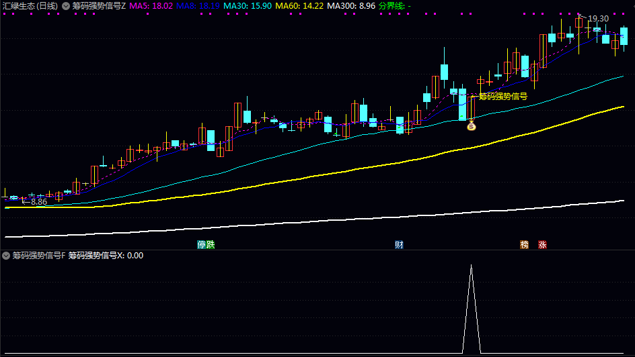The image size is (635, 357).
Task: Click the green 停 event marker
Action: [201, 245]
